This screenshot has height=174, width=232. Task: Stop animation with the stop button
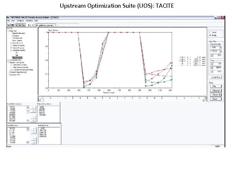33,25
